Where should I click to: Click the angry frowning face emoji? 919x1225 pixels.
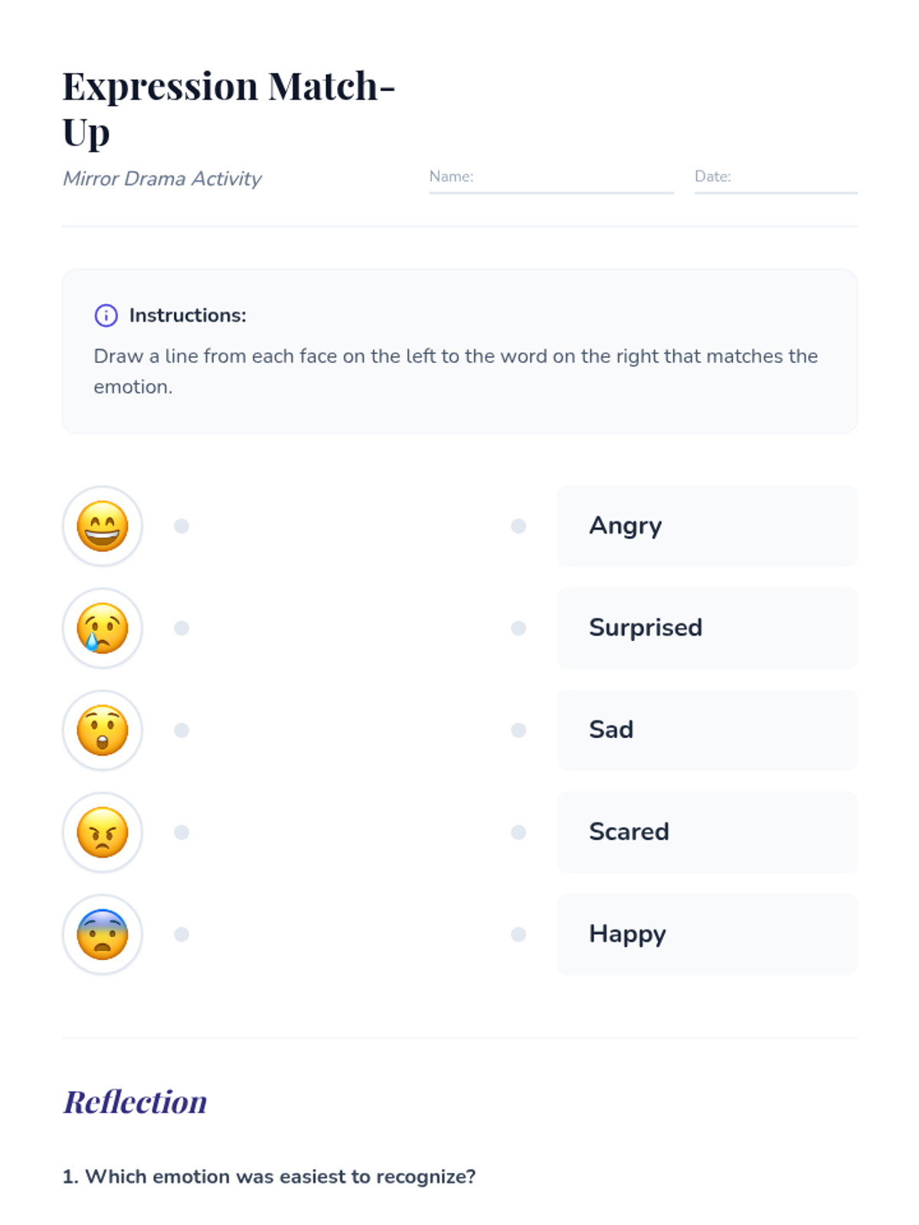tap(102, 832)
